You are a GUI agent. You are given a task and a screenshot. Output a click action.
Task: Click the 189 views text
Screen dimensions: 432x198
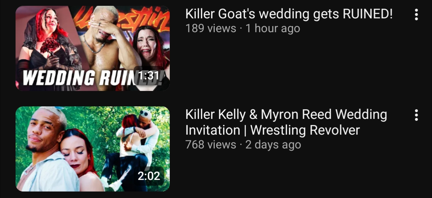pos(211,28)
